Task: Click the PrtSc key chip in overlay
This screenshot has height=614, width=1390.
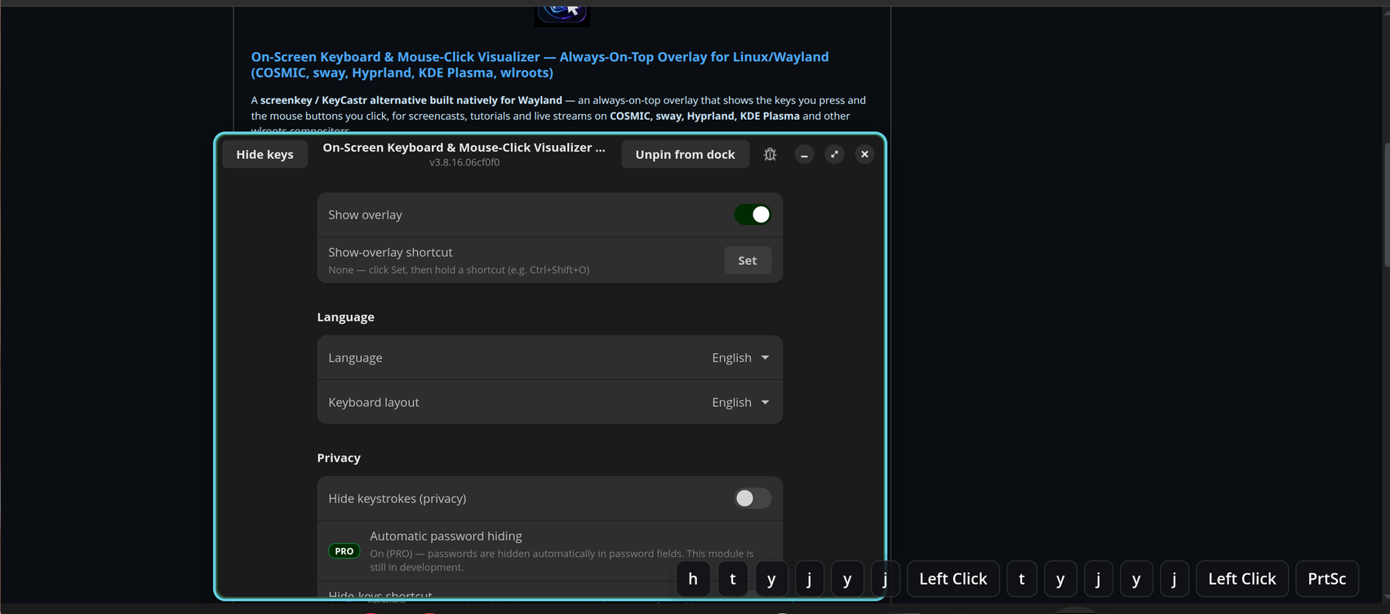Action: [x=1326, y=579]
